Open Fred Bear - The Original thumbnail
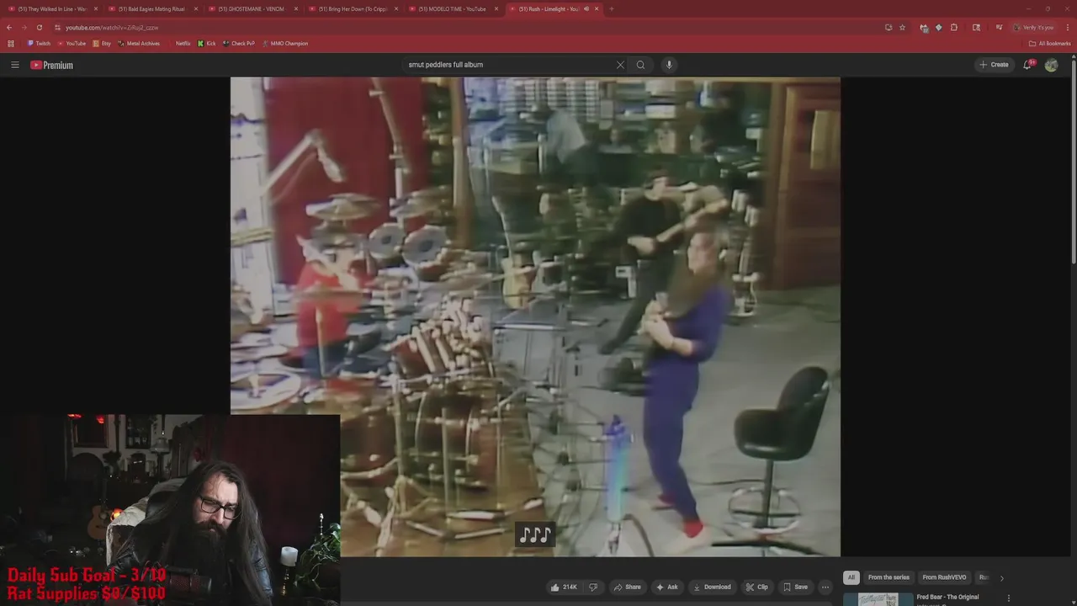 [x=878, y=599]
